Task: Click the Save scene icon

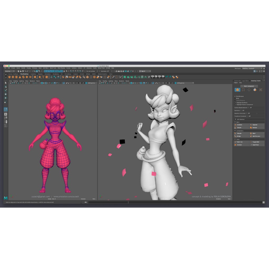Action: click(23, 71)
